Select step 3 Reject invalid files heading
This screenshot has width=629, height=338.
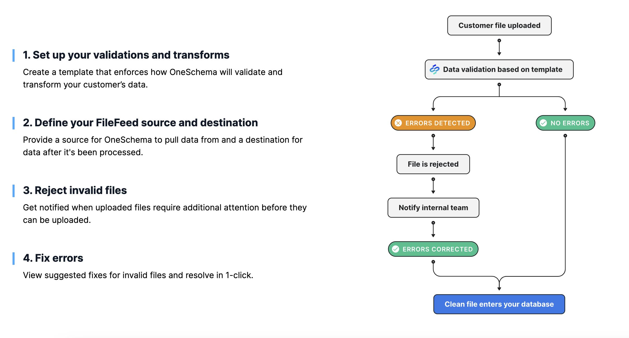(75, 191)
